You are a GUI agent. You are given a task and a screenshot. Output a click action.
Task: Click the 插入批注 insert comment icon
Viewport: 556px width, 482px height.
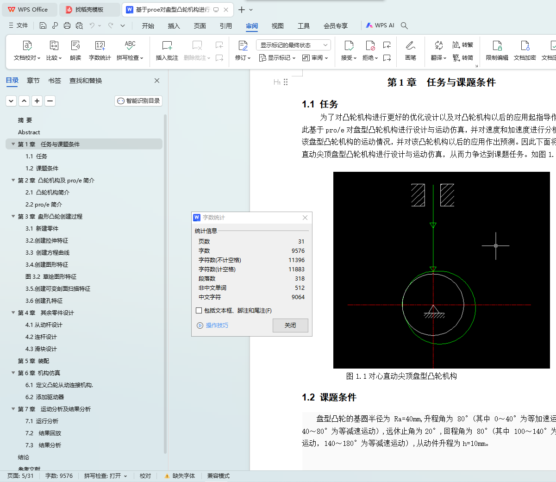tap(167, 45)
